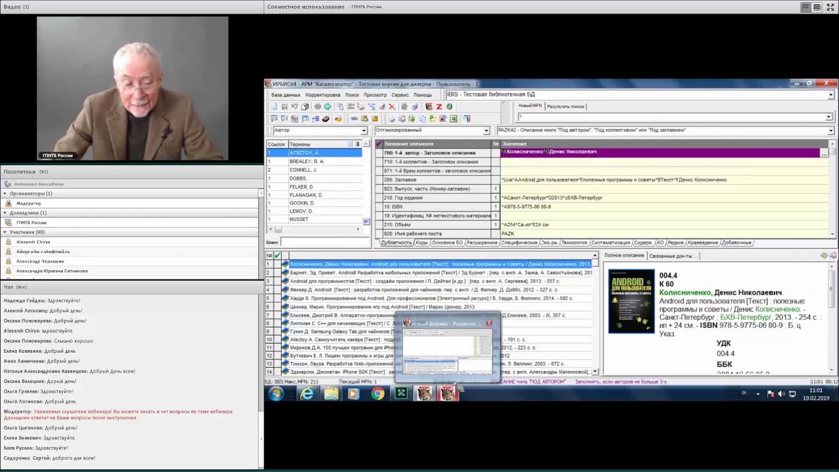Toggle the purple checkmark in element table header
The height and width of the screenshot is (472, 839).
pos(378,144)
